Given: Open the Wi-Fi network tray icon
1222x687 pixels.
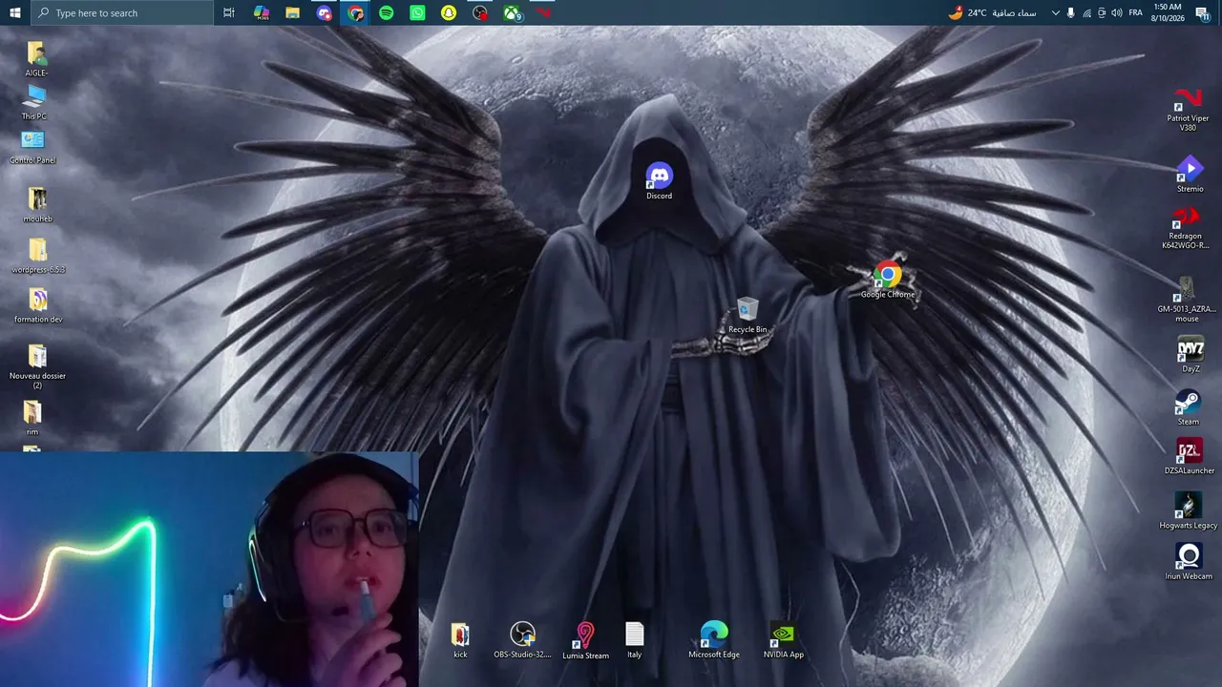Looking at the screenshot, I should [1086, 12].
